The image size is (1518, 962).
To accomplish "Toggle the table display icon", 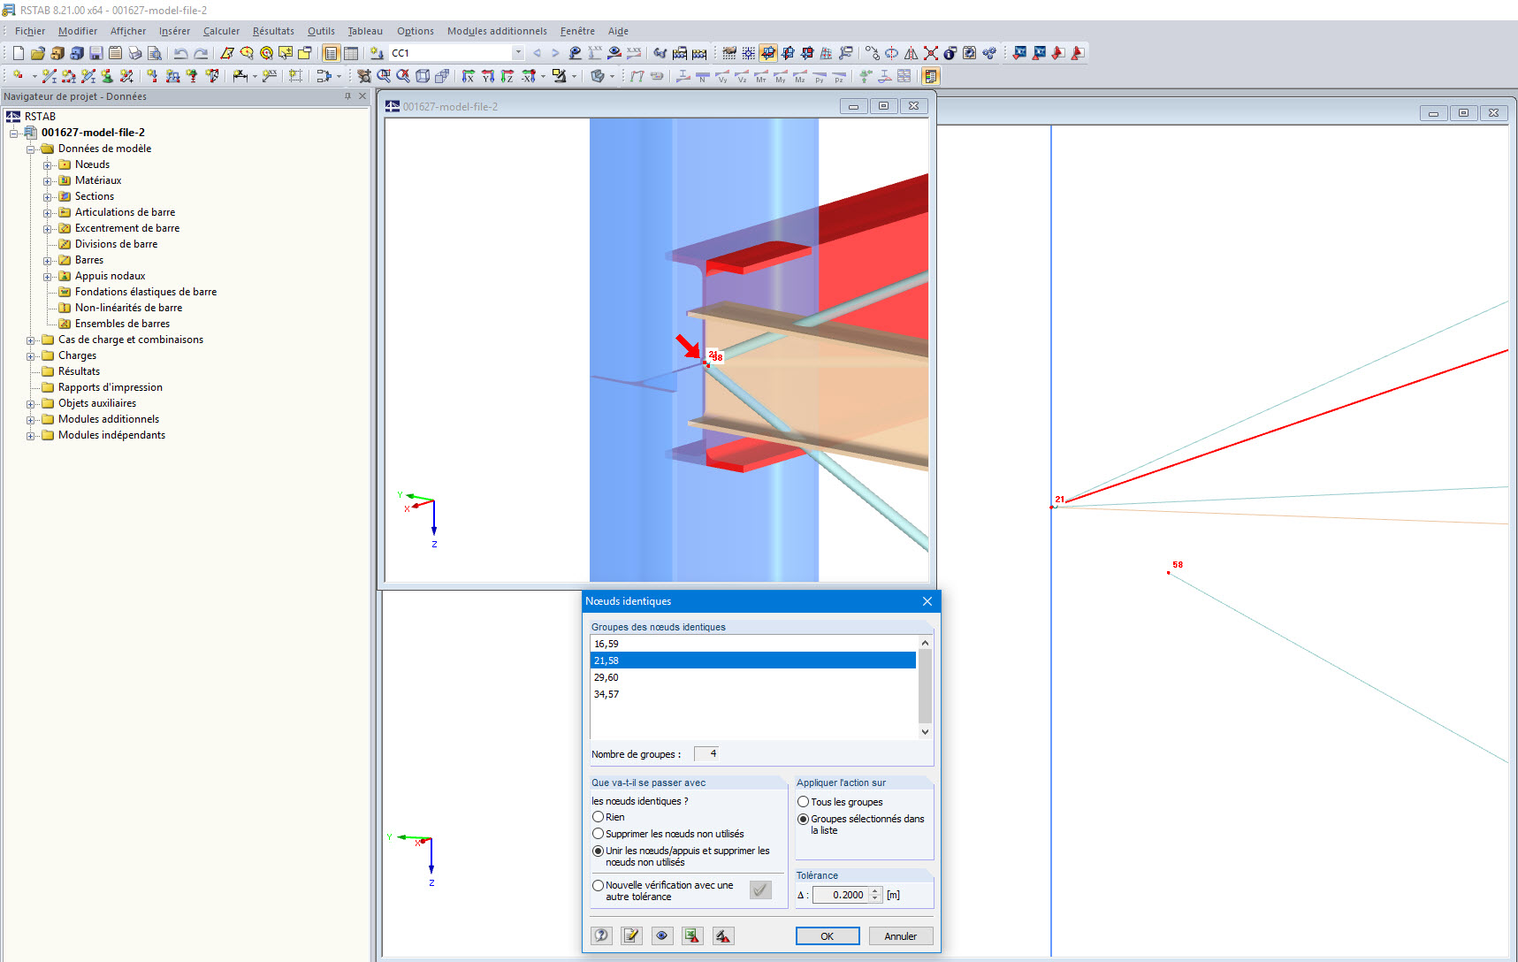I will (351, 53).
